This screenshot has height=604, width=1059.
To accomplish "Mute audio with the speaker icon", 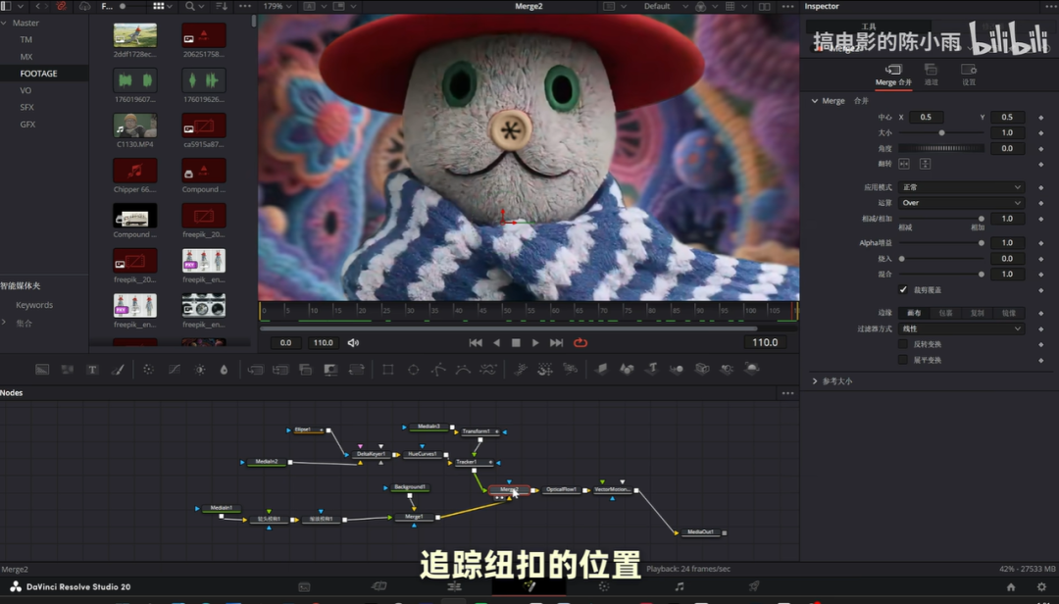I will tap(353, 343).
